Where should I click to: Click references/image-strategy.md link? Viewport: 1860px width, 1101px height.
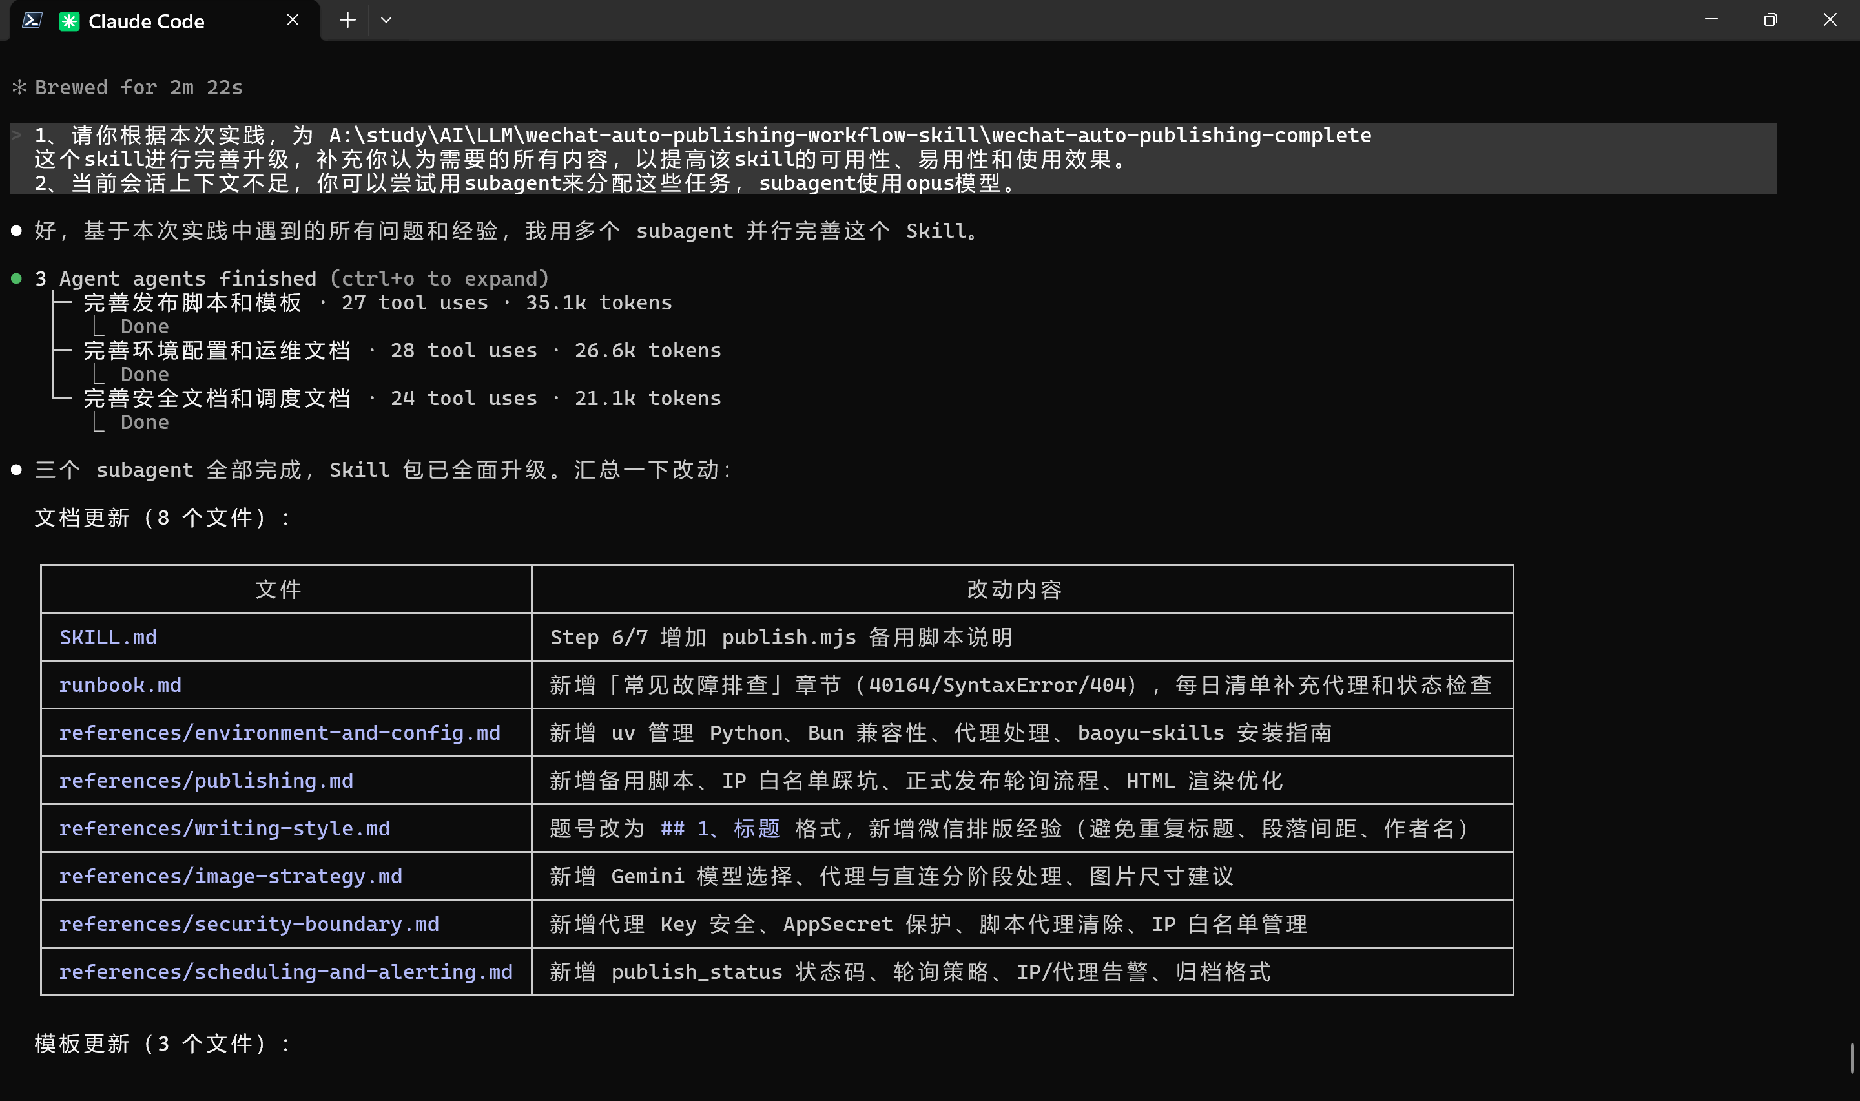pyautogui.click(x=231, y=876)
